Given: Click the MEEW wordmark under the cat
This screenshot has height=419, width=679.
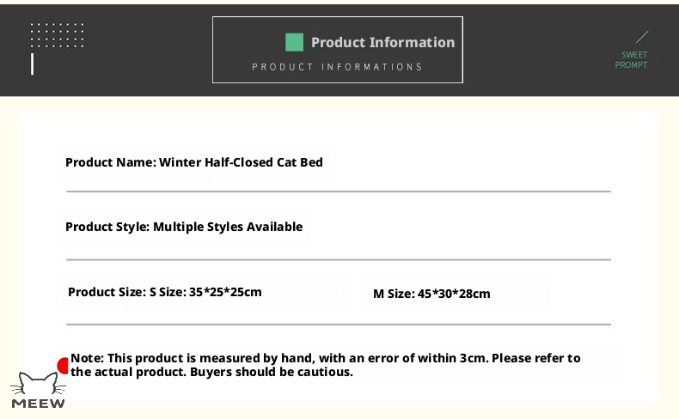Looking at the screenshot, I should (x=38, y=404).
